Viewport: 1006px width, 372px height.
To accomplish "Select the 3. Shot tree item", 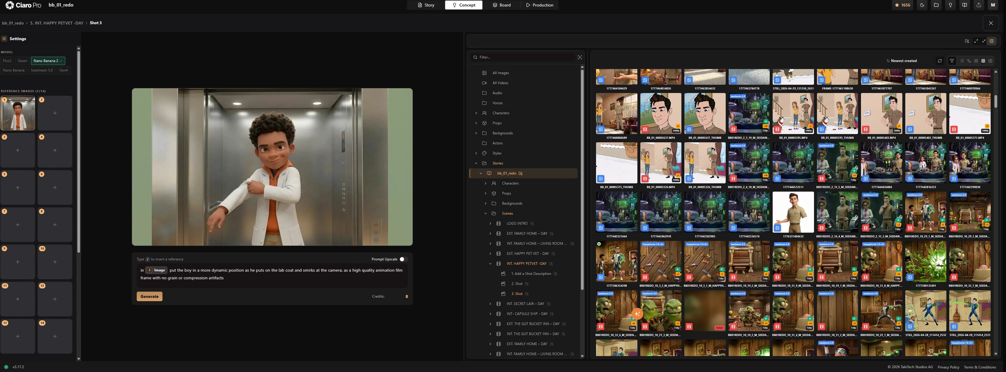I will 517,294.
